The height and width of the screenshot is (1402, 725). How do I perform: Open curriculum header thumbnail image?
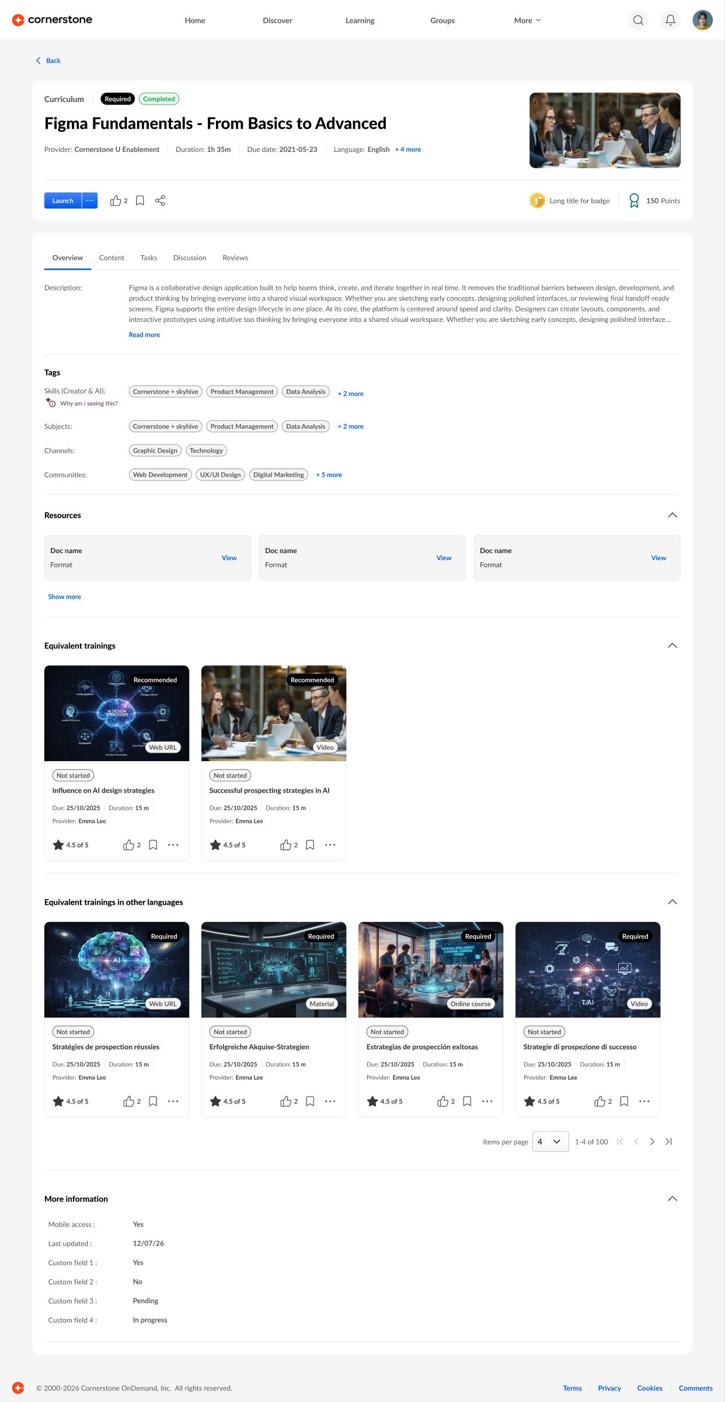point(605,130)
